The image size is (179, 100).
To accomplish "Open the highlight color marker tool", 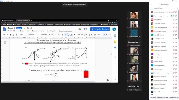I will pos(75,35).
